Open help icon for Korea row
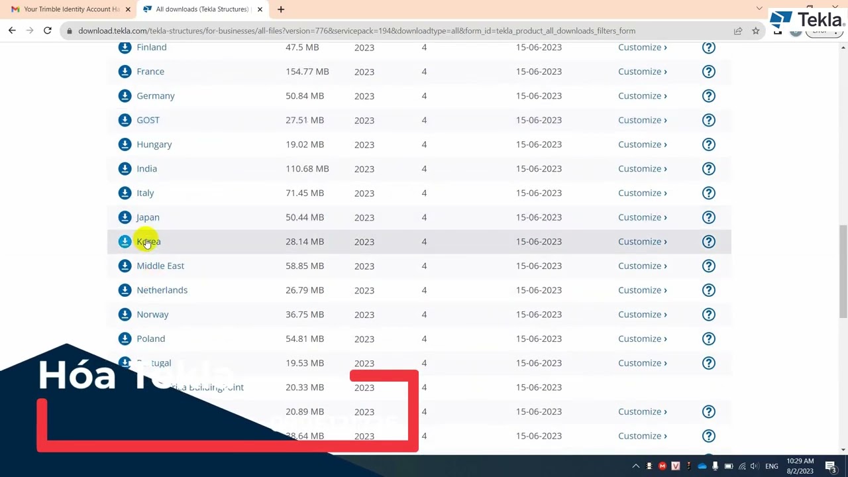The height and width of the screenshot is (477, 848). (x=709, y=241)
